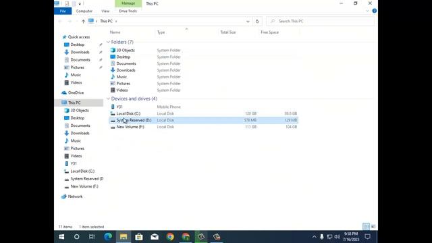Open Quick access in the sidebar
This screenshot has width=432, height=243.
(79, 37)
